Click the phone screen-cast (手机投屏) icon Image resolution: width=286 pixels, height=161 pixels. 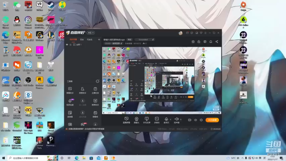[147, 120]
